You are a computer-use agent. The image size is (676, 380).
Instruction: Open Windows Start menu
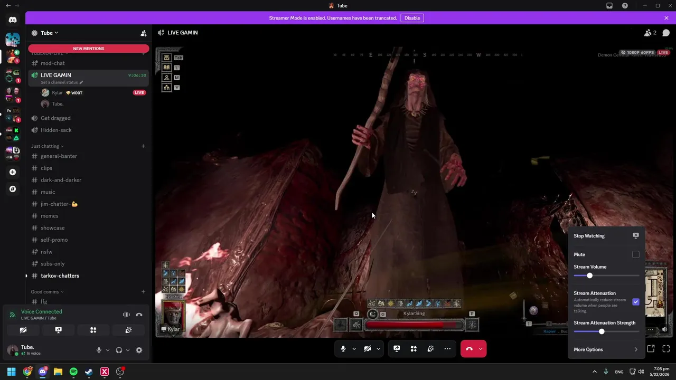(11, 372)
